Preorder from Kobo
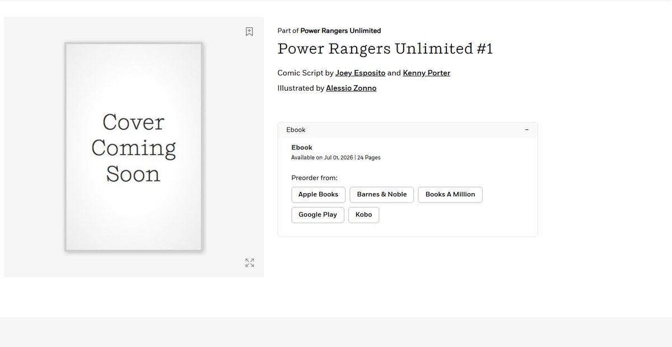The image size is (672, 347). (363, 215)
